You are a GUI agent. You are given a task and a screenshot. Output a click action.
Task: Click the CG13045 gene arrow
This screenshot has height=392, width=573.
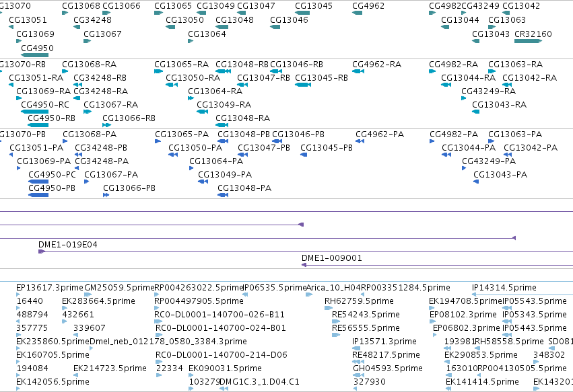tap(302, 13)
